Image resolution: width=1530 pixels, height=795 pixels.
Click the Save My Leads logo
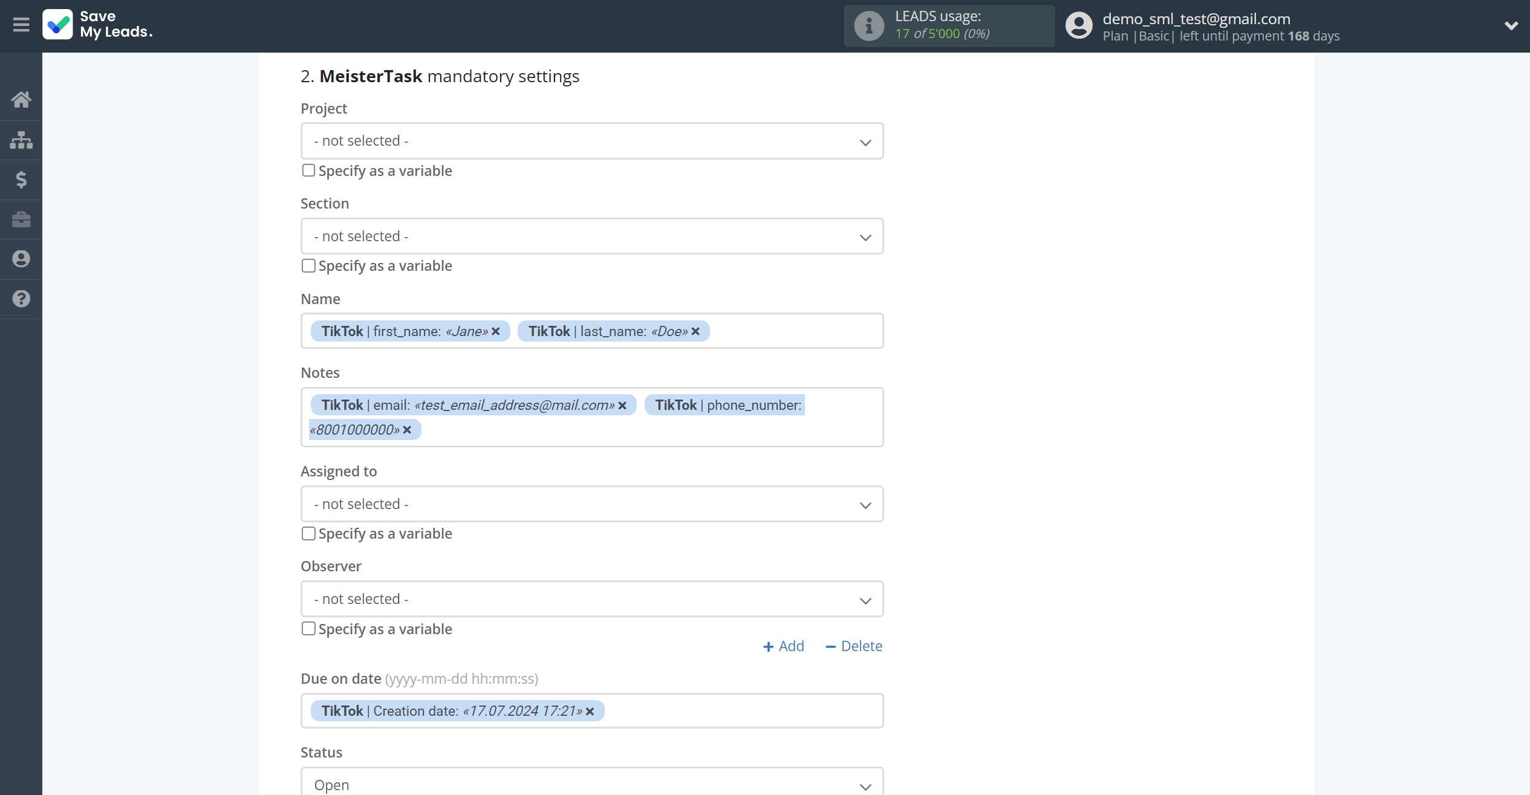coord(98,25)
